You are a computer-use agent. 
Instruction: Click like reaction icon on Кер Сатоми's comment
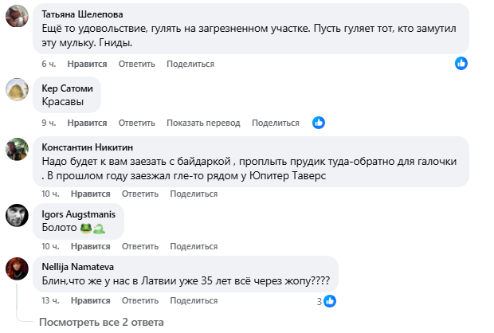tap(319, 123)
